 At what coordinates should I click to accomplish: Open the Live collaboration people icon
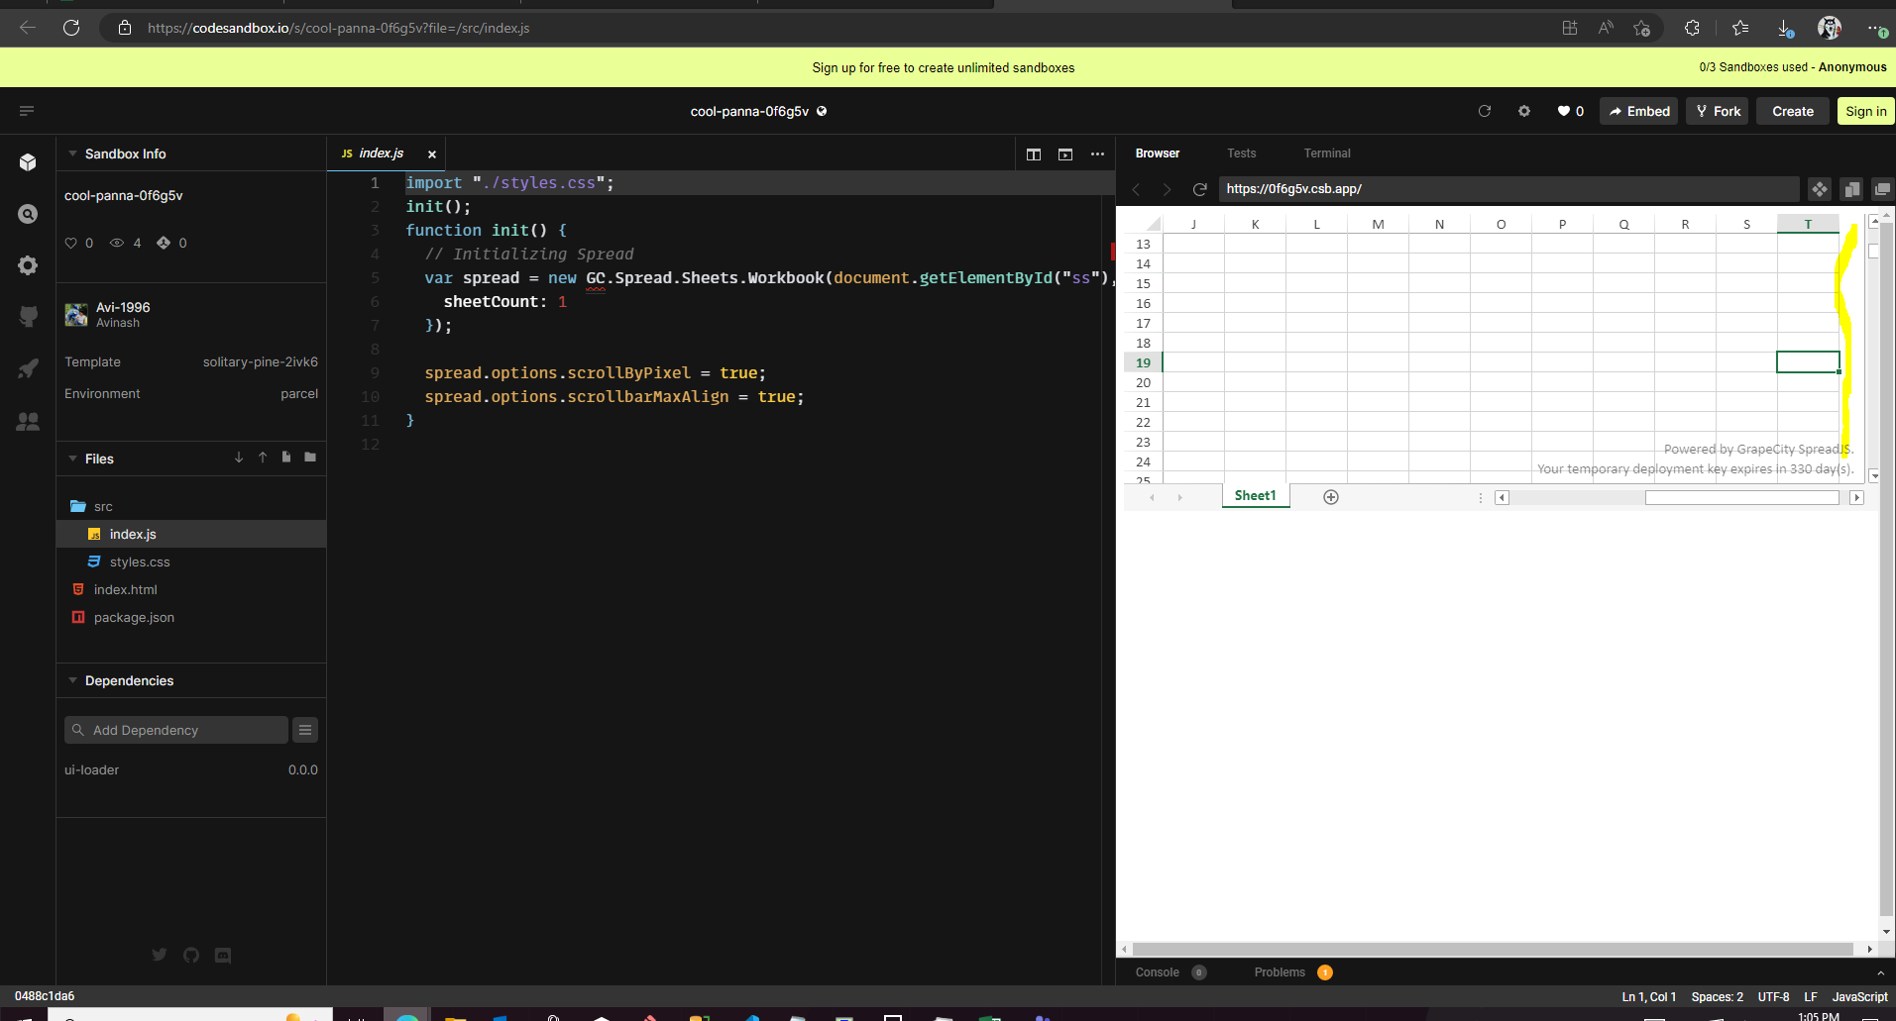tap(28, 422)
